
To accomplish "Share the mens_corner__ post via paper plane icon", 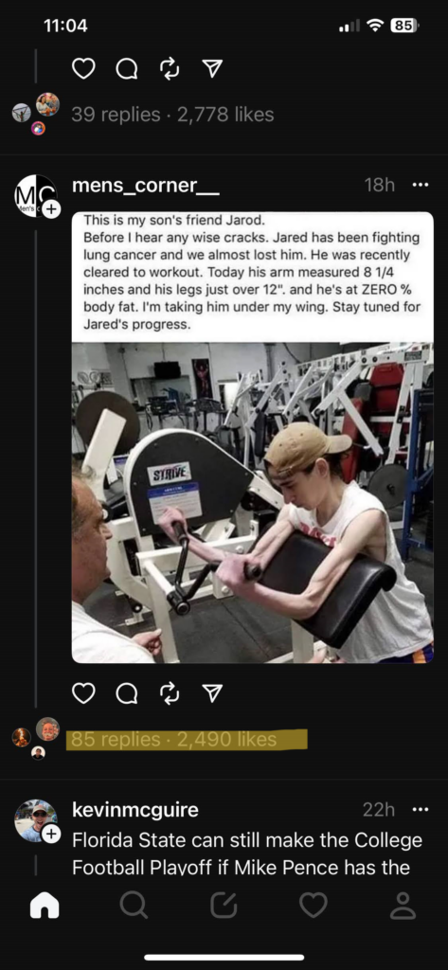I will 212,692.
